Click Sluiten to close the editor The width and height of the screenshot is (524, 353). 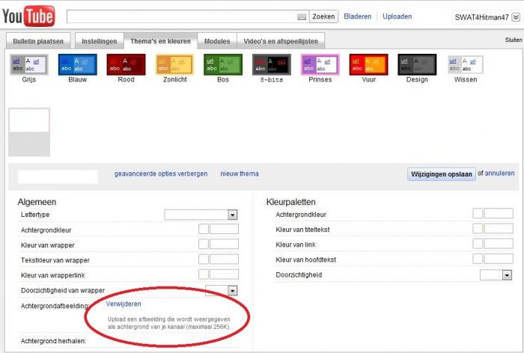(514, 40)
